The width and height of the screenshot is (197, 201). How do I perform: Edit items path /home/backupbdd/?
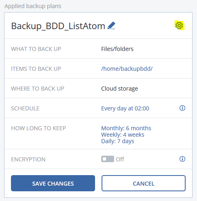127,69
